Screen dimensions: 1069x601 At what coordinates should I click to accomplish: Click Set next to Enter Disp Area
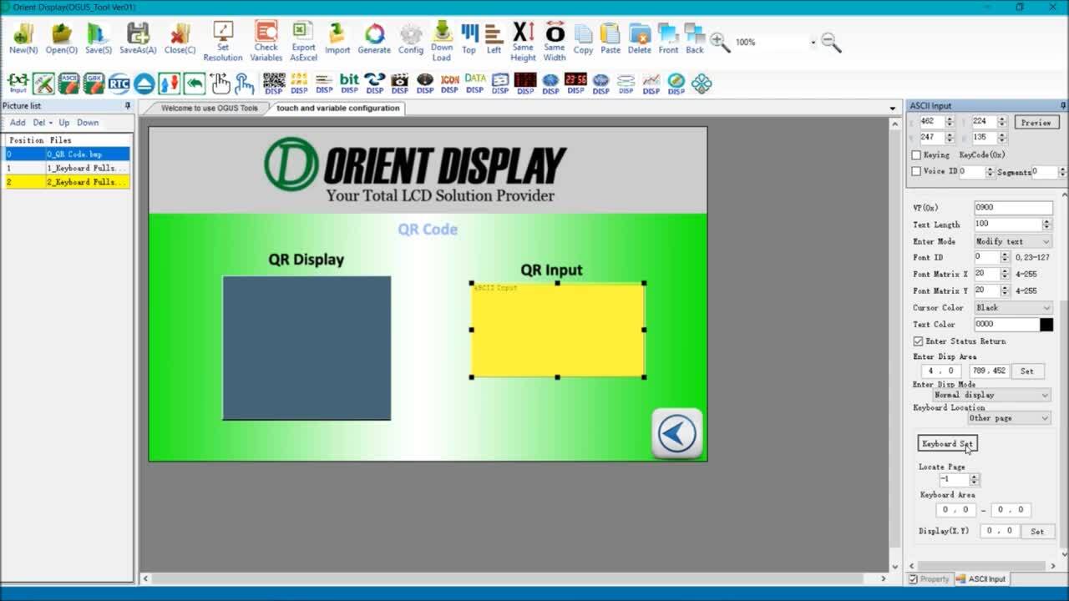pyautogui.click(x=1026, y=371)
